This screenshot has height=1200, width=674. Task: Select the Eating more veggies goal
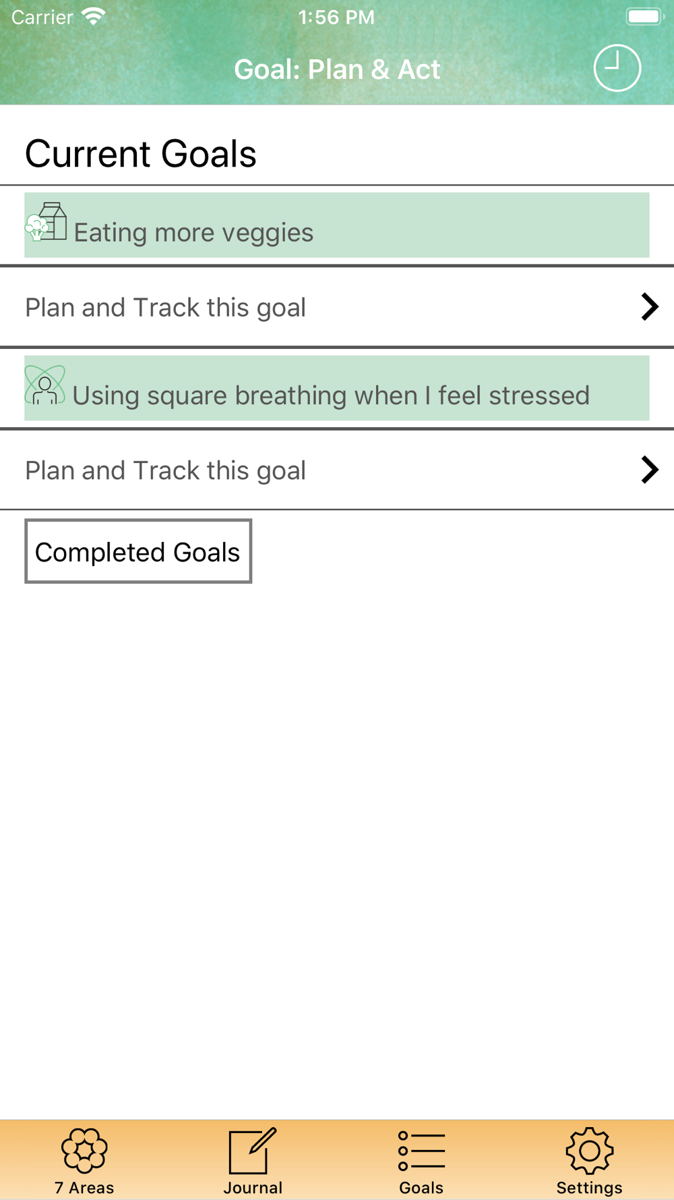(193, 233)
